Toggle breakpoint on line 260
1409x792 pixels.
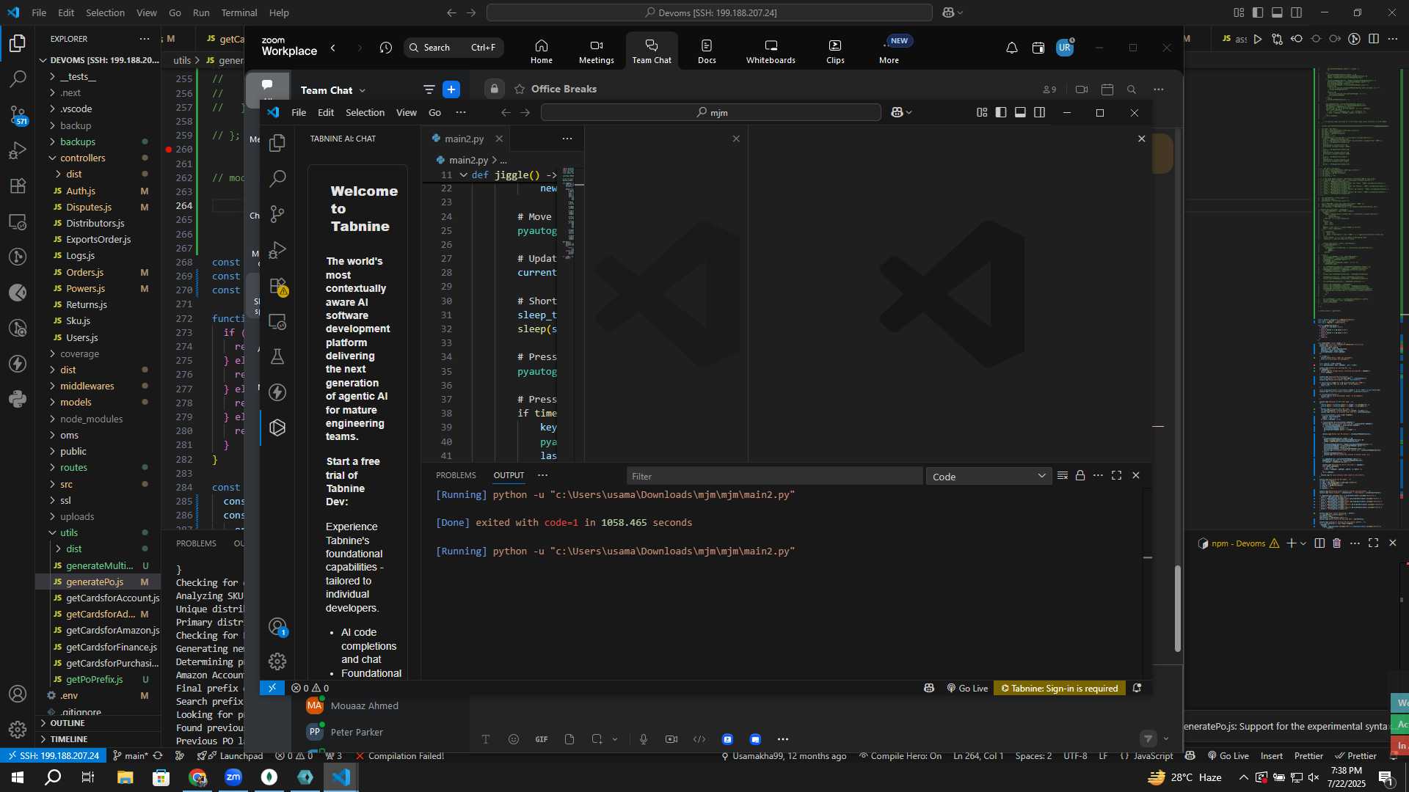(169, 150)
